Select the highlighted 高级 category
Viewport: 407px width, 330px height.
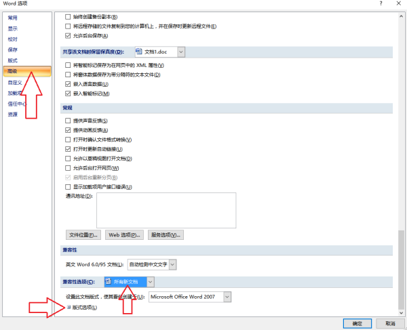pyautogui.click(x=27, y=71)
